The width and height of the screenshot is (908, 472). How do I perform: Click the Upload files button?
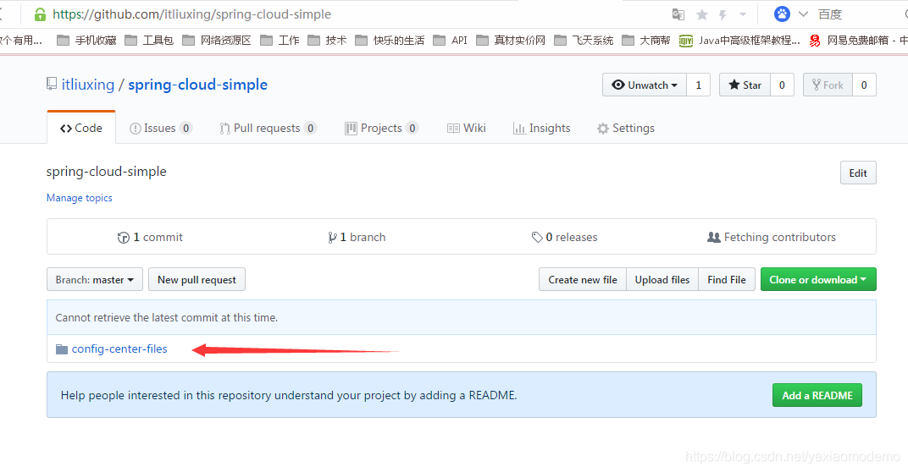(662, 279)
